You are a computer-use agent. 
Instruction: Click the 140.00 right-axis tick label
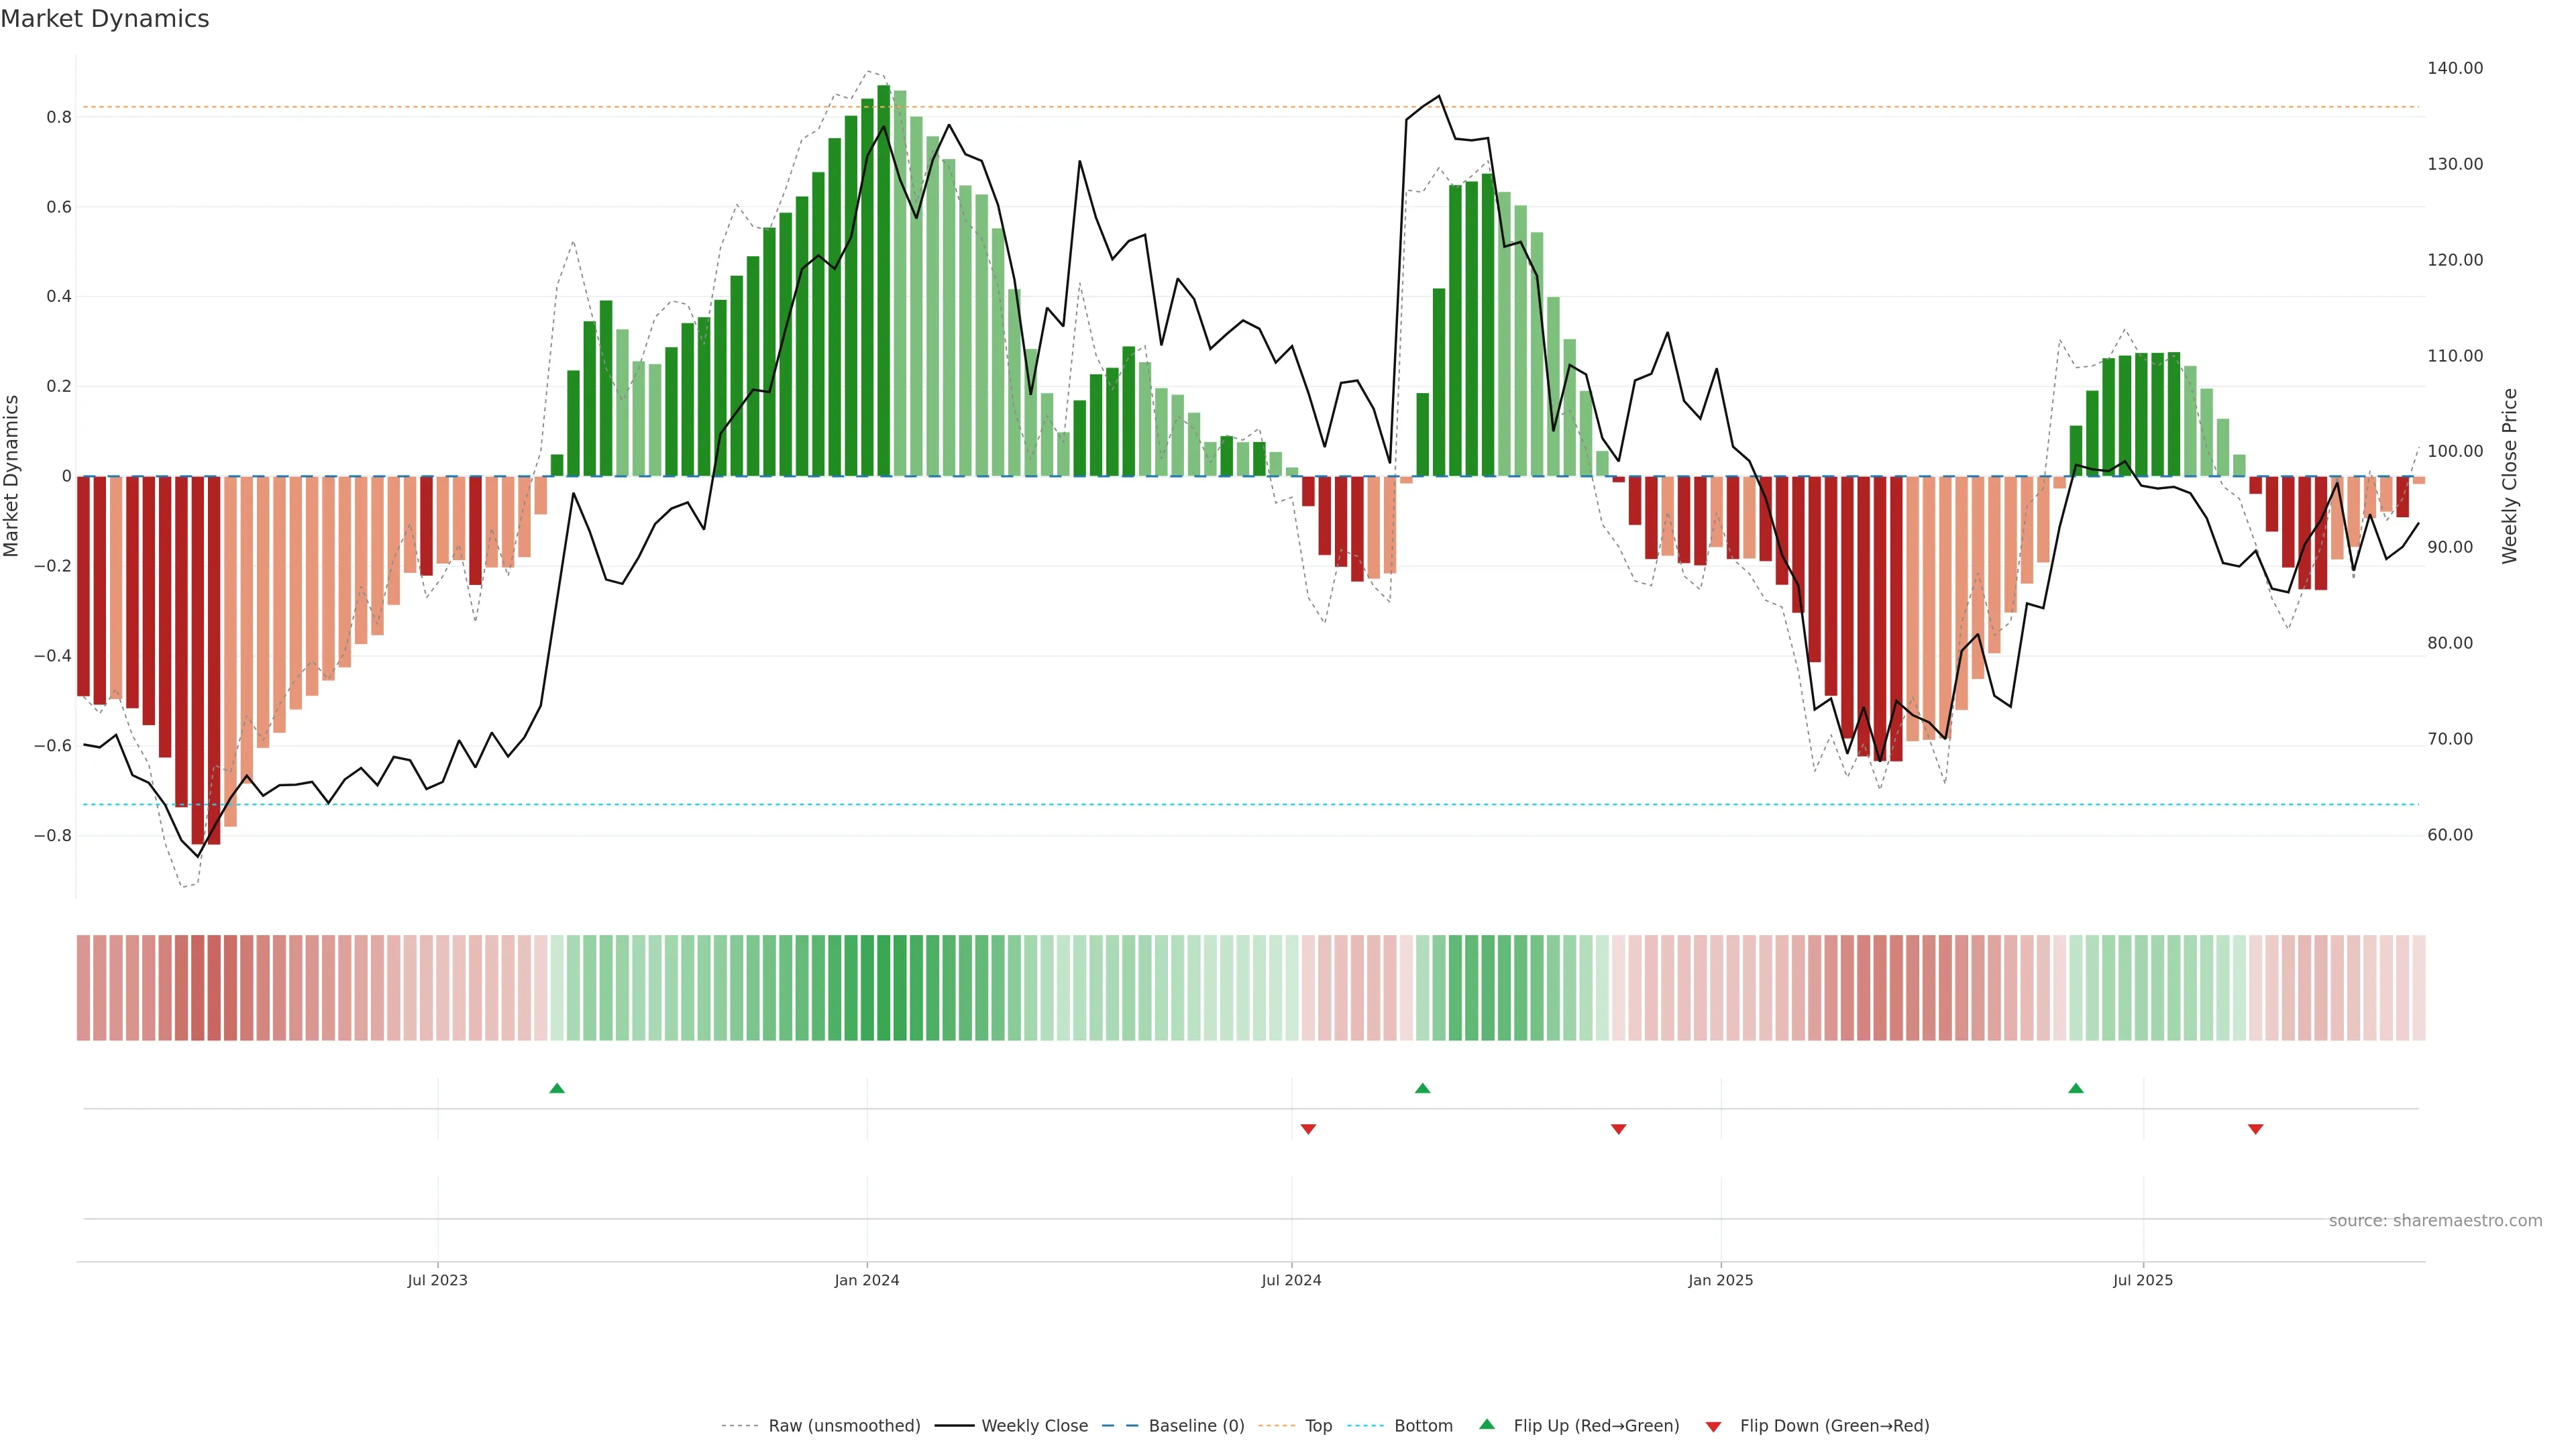(x=2454, y=68)
